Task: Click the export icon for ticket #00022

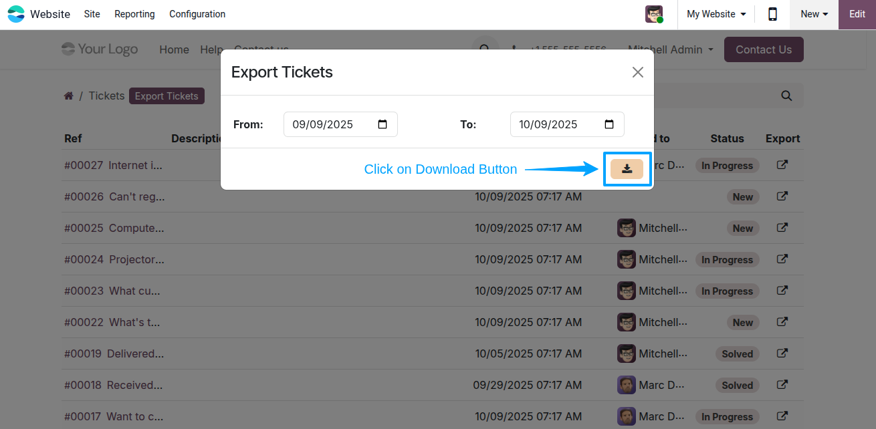Action: (782, 322)
